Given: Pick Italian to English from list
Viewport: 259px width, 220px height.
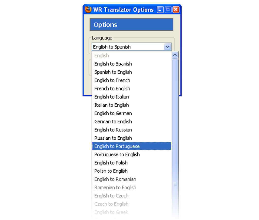Looking at the screenshot, I should tap(111, 105).
